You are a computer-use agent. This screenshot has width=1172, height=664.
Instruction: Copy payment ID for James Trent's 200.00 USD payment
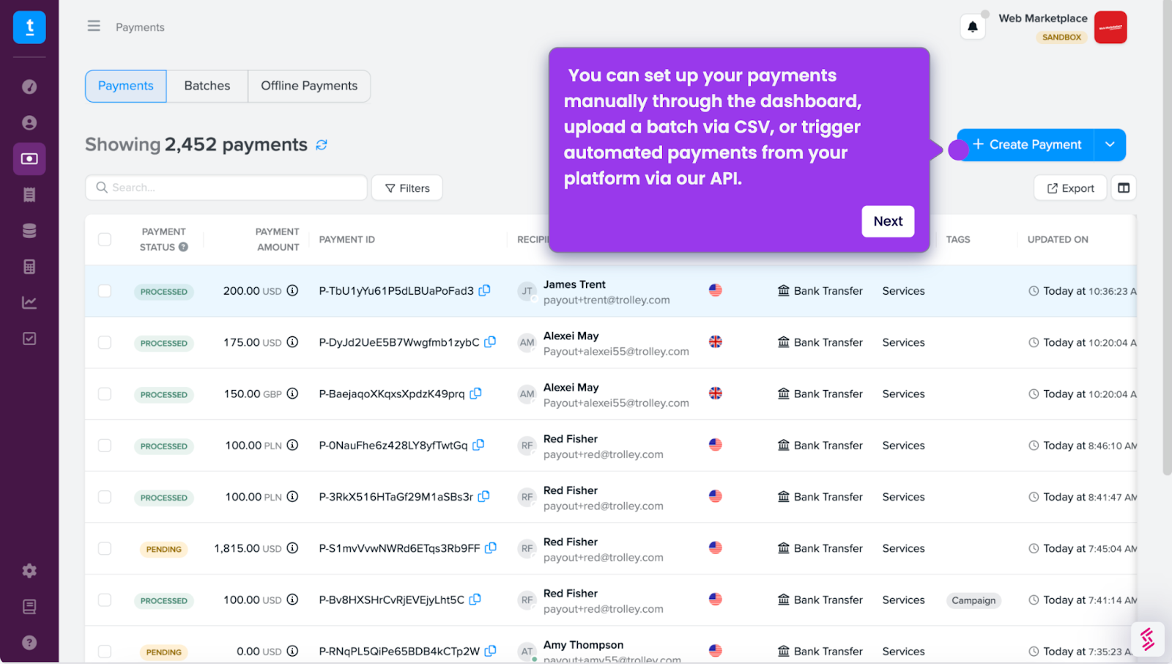(x=484, y=291)
